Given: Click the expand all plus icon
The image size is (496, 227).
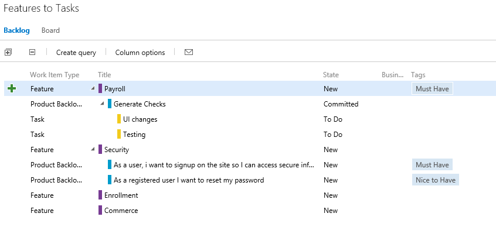Looking at the screenshot, I should (x=8, y=52).
